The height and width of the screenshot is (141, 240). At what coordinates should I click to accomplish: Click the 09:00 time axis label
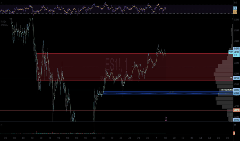[32, 138]
